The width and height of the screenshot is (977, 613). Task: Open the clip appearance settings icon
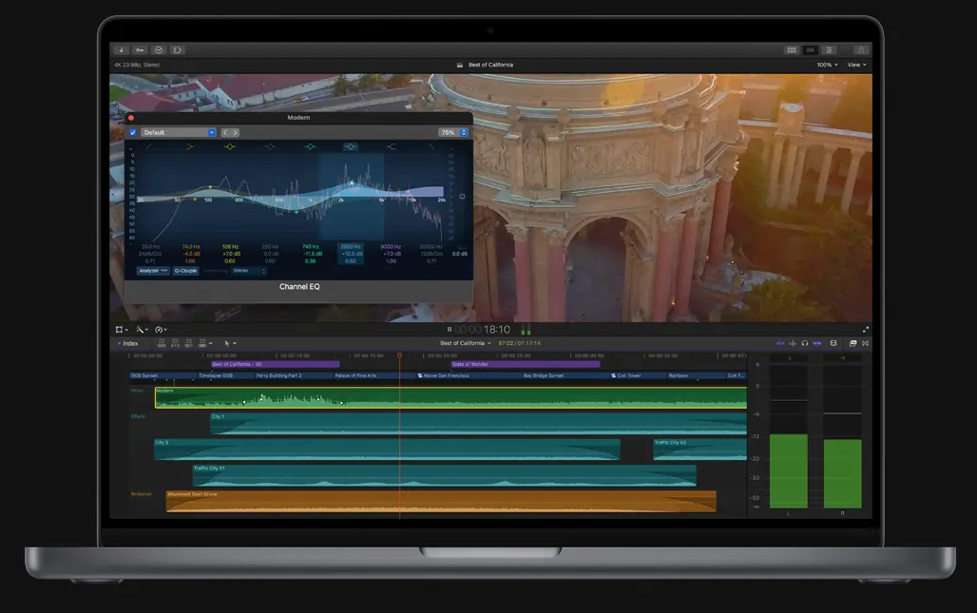[x=833, y=343]
